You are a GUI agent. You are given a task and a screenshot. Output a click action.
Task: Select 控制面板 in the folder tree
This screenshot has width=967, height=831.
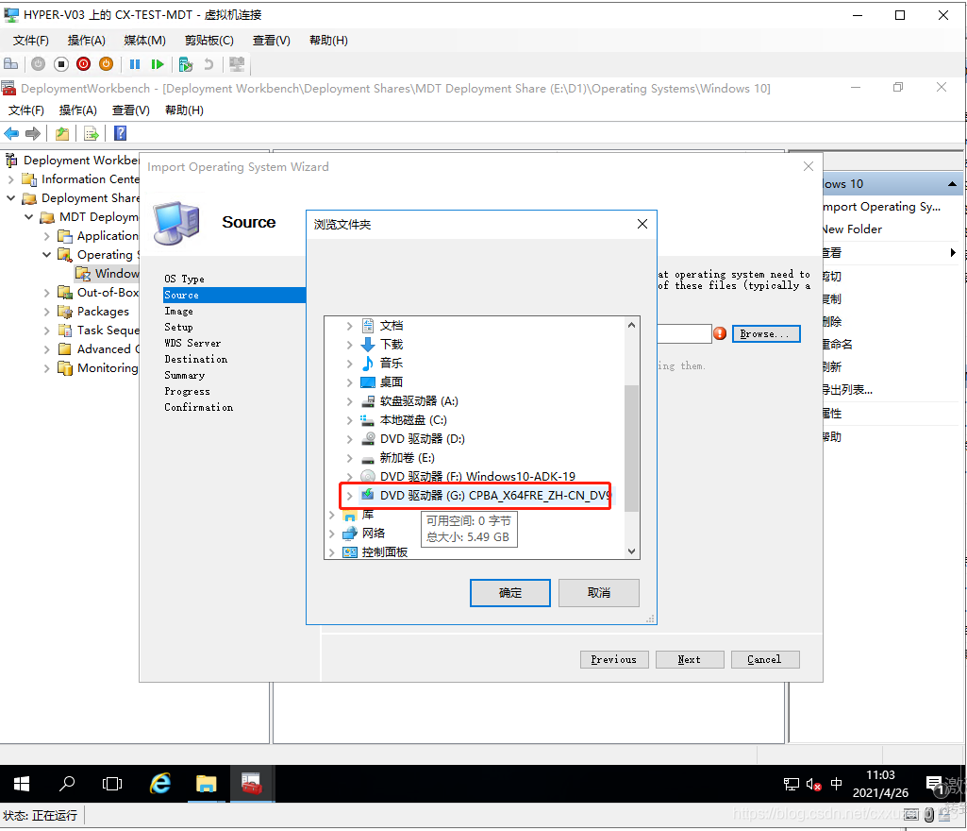(384, 552)
